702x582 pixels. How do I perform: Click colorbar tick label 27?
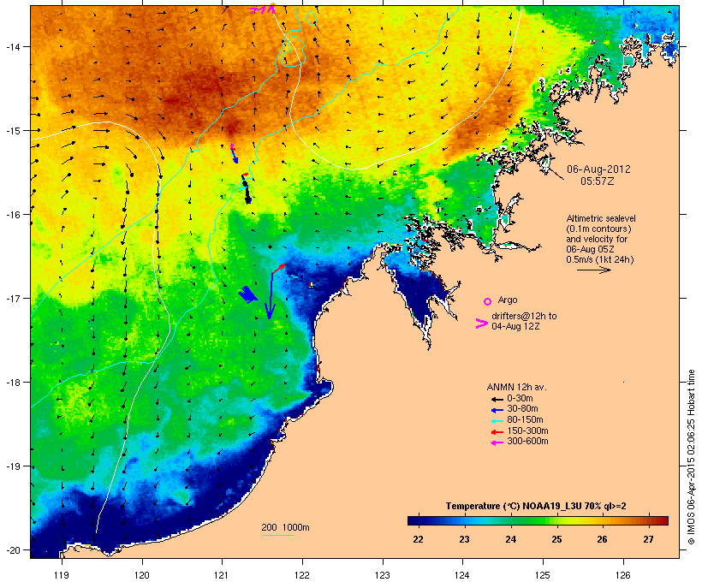click(648, 539)
